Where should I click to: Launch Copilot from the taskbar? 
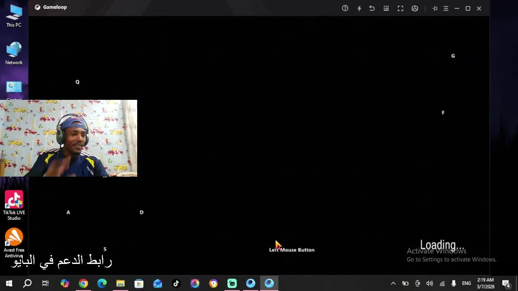click(x=65, y=283)
